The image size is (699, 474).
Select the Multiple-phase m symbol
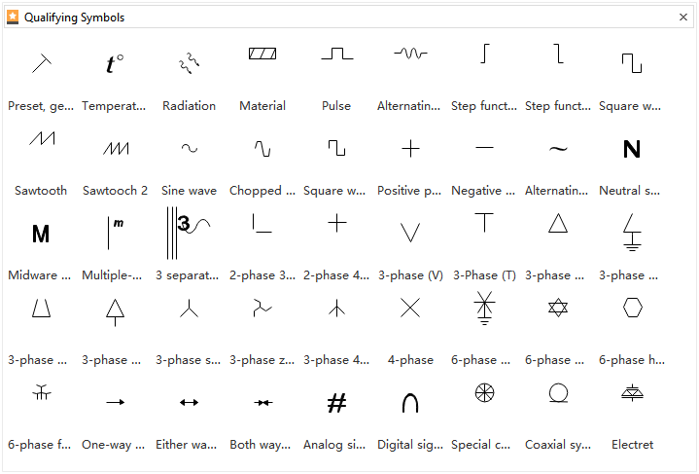[115, 233]
